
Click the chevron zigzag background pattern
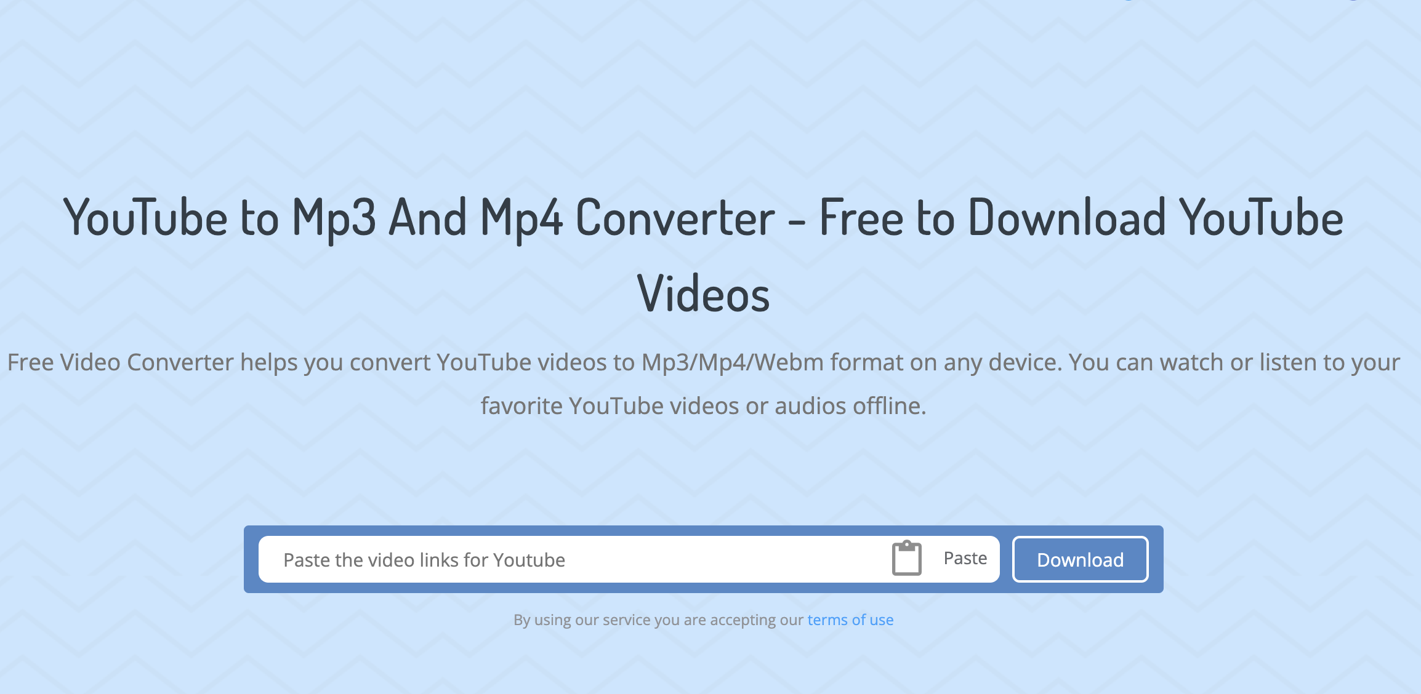pyautogui.click(x=181, y=90)
